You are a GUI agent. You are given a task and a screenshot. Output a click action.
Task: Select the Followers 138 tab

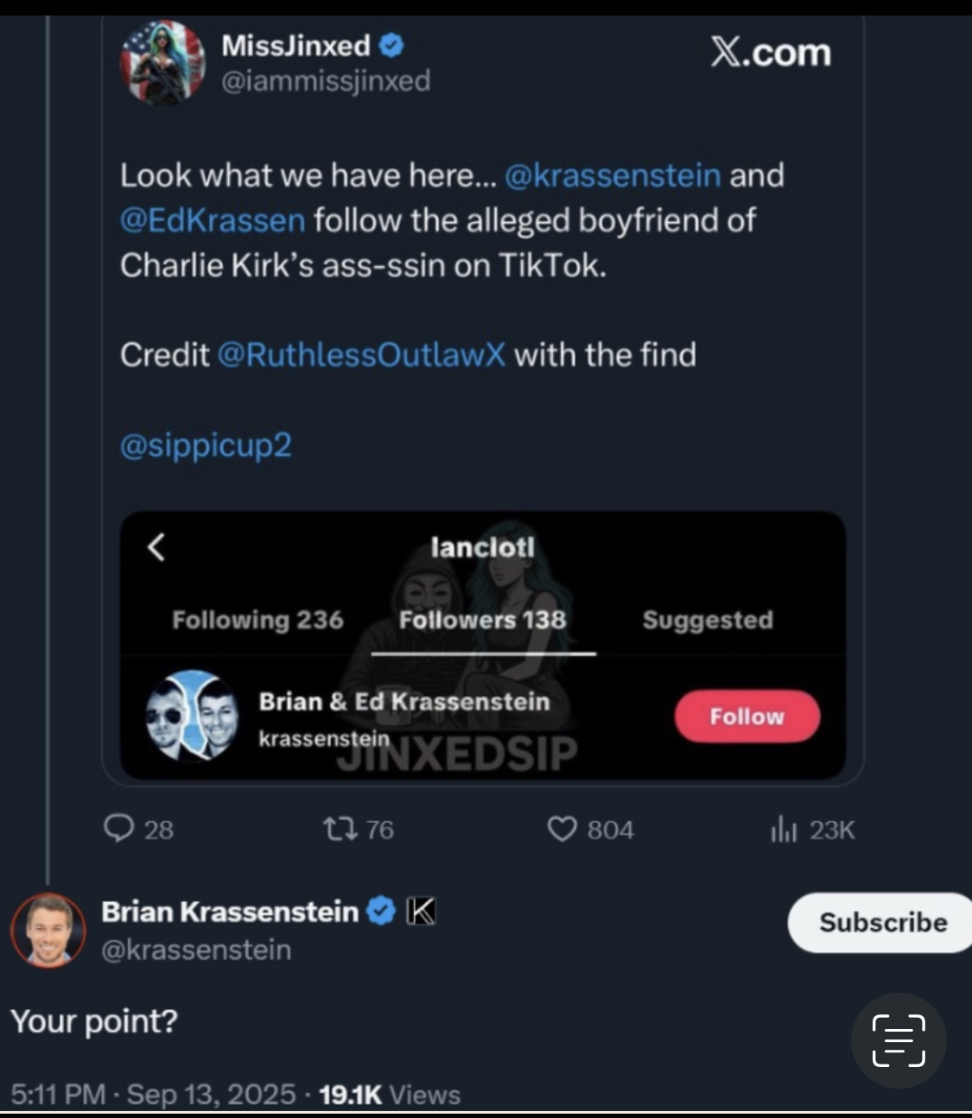482,620
